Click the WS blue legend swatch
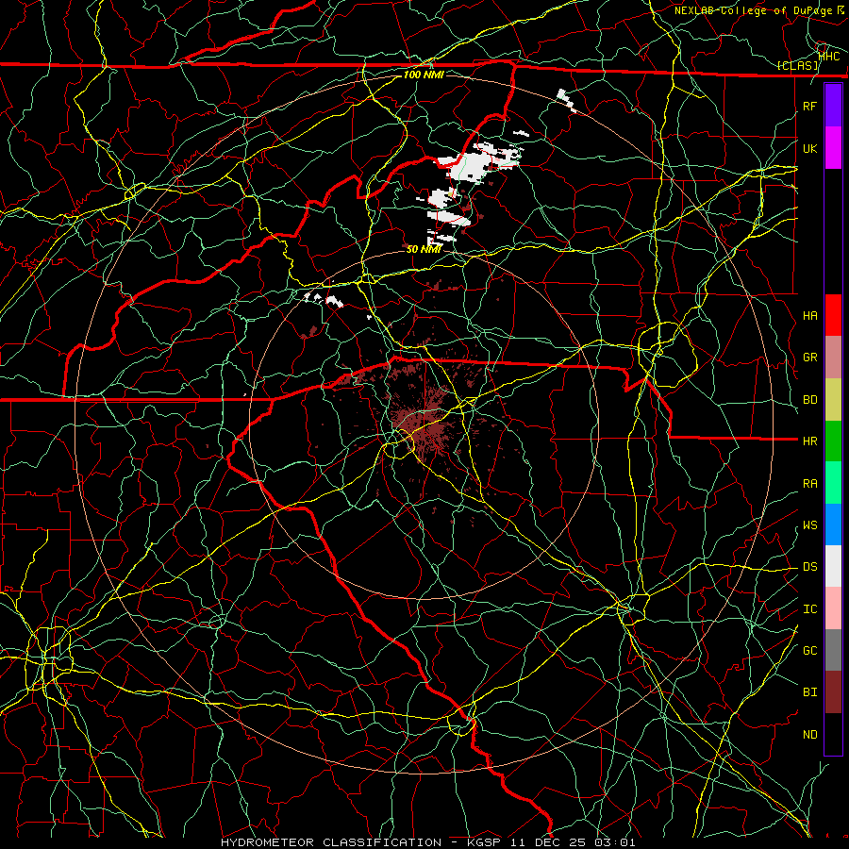Image resolution: width=849 pixels, height=849 pixels. (833, 524)
